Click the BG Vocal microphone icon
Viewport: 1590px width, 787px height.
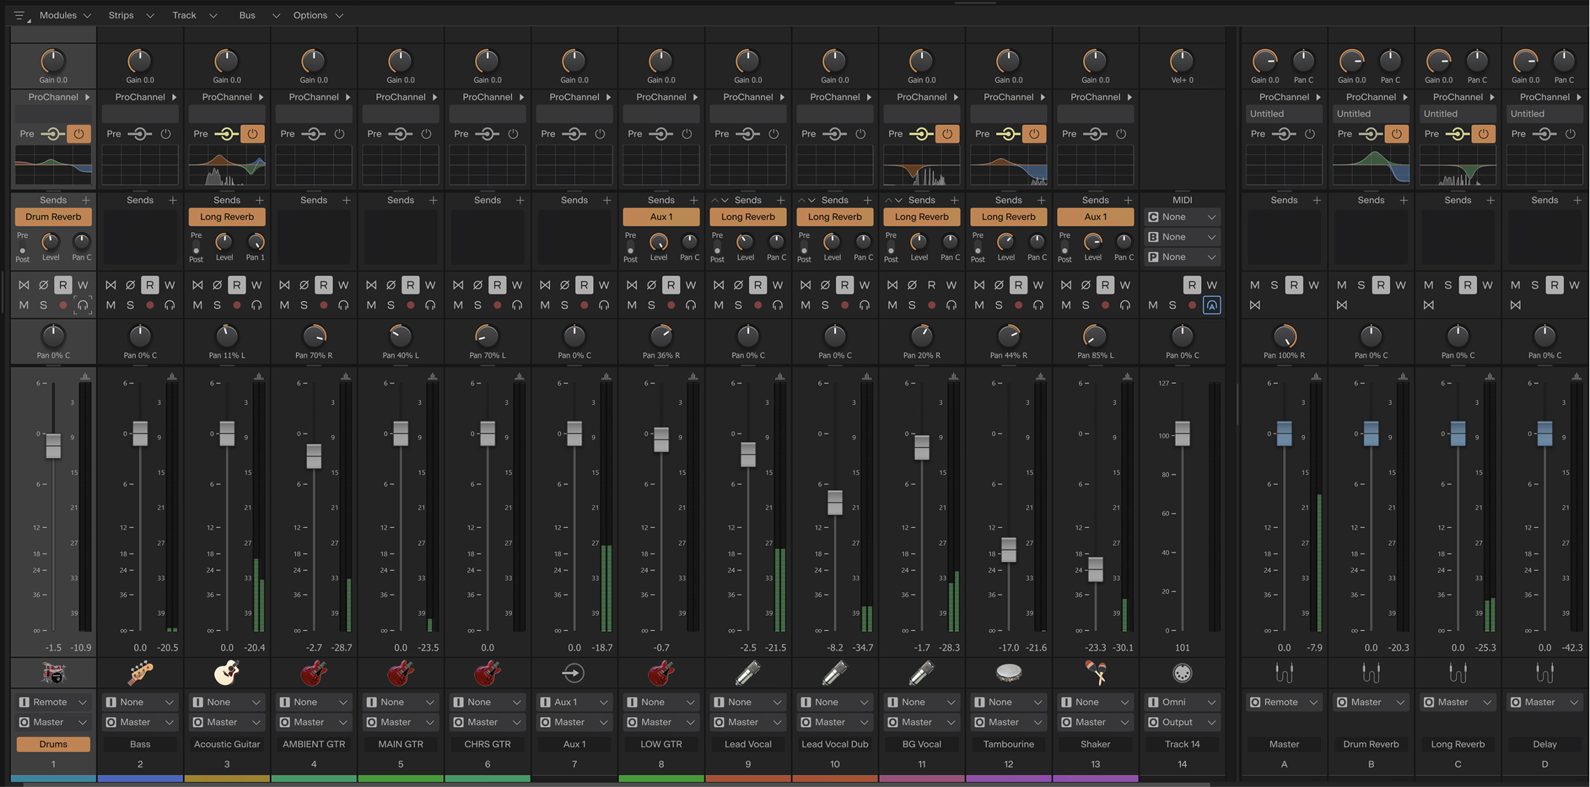[x=921, y=673]
